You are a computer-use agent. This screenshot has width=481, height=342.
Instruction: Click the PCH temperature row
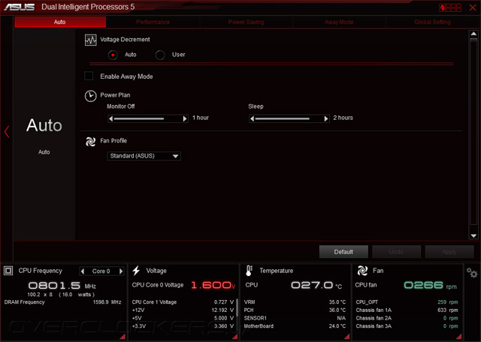point(295,310)
